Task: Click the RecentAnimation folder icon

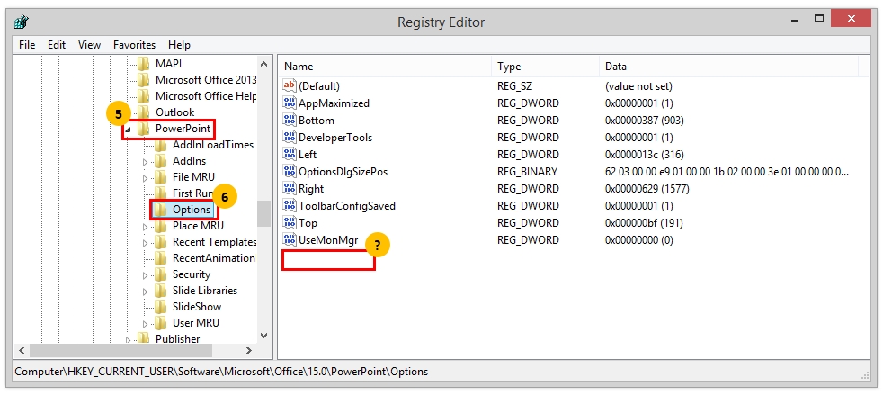Action: point(160,258)
